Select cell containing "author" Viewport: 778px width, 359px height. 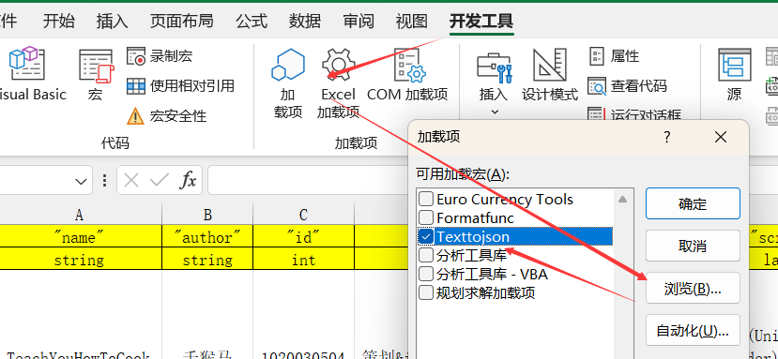(207, 237)
